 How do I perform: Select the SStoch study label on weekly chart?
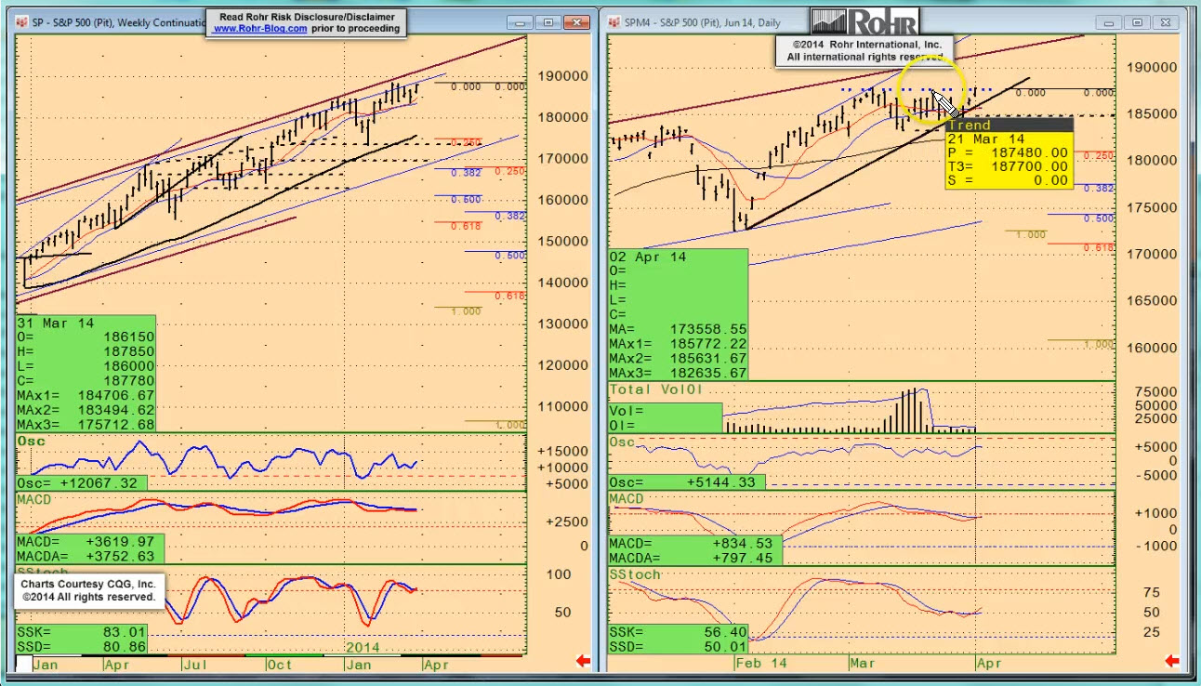pos(42,571)
